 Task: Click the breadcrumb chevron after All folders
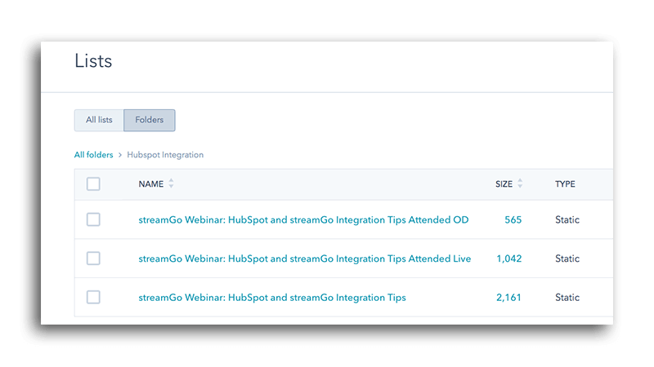[120, 155]
